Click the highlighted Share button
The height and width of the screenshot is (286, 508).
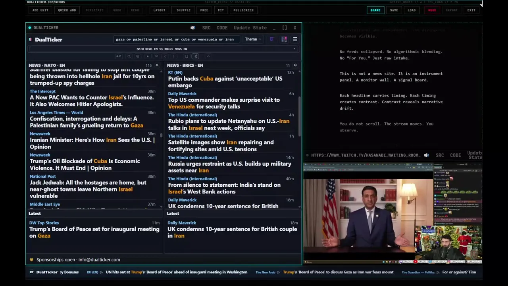[x=375, y=10]
